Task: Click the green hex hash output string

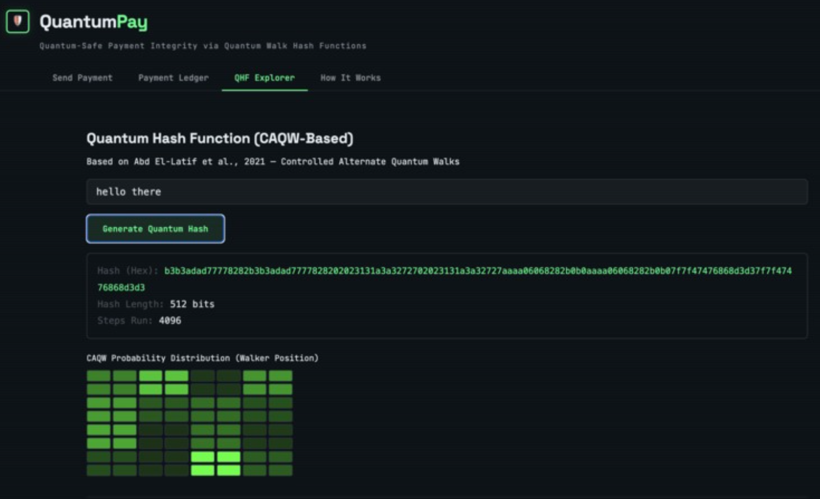Action: [444, 279]
